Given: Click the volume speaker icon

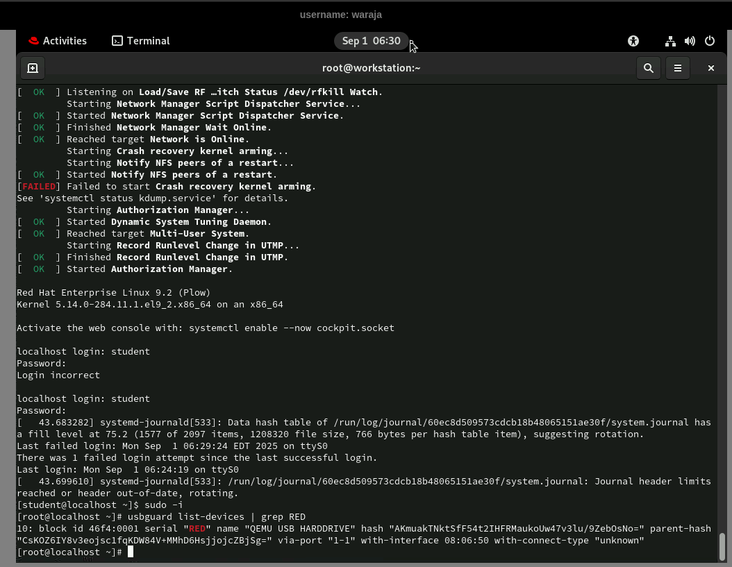Looking at the screenshot, I should tap(690, 41).
